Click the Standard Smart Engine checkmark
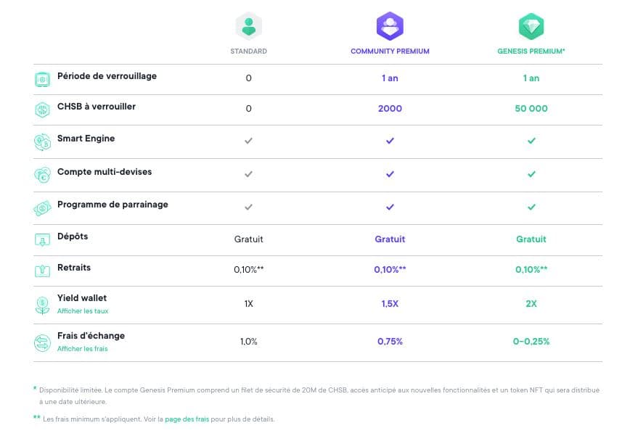Image resolution: width=630 pixels, height=436 pixels. click(248, 141)
